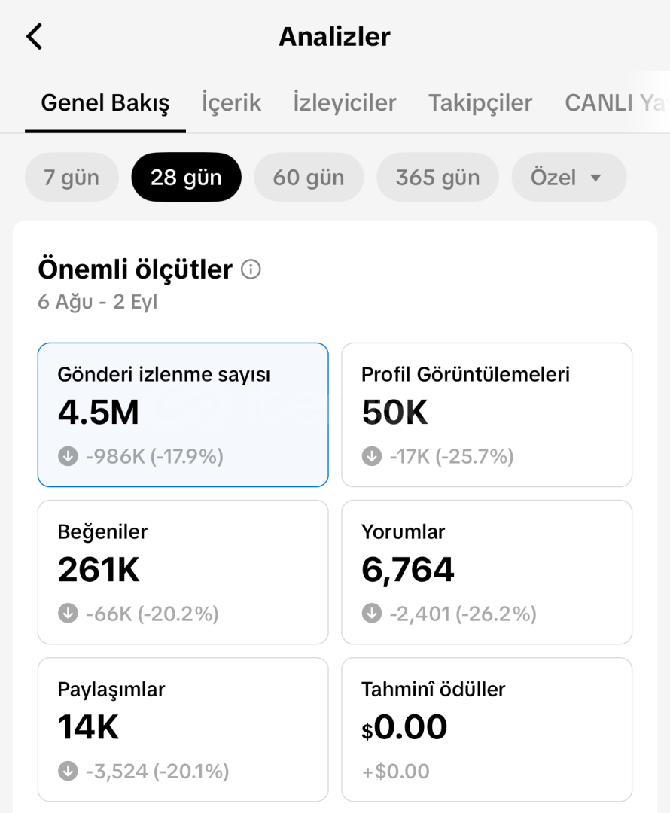This screenshot has height=813, width=670.
Task: Click the down-arrow icon under Paylaşımlar
Action: tap(68, 771)
